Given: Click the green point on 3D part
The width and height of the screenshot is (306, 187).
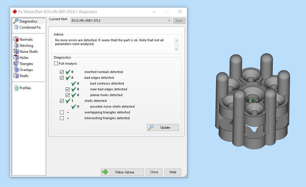Looking at the screenshot, I should click(x=252, y=99).
